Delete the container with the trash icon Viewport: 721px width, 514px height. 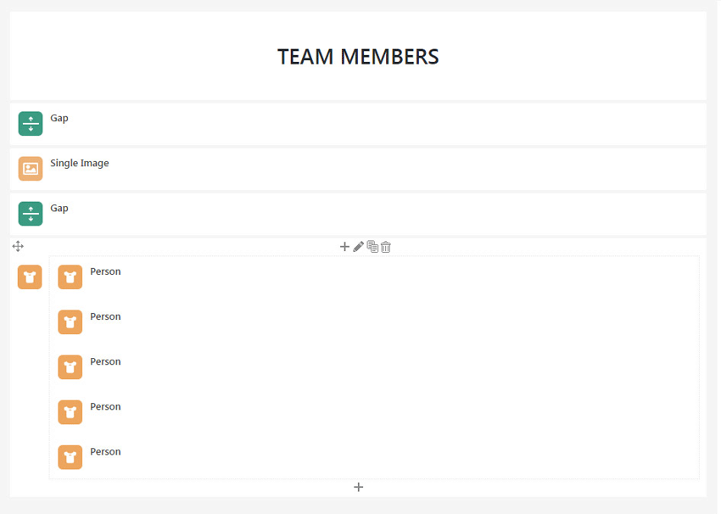tap(386, 247)
